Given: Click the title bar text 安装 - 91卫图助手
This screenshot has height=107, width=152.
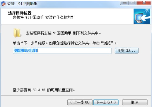Looking at the screenshot, I should pyautogui.click(x=22, y=4).
